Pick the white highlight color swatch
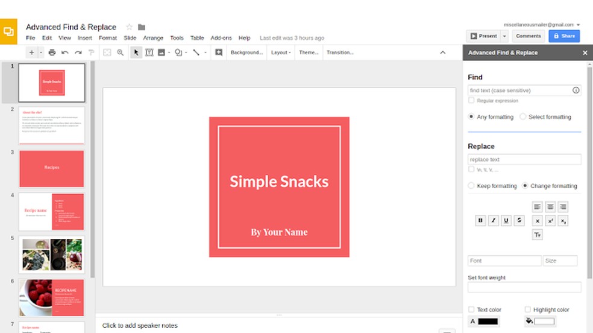Image resolution: width=593 pixels, height=333 pixels. (x=544, y=322)
